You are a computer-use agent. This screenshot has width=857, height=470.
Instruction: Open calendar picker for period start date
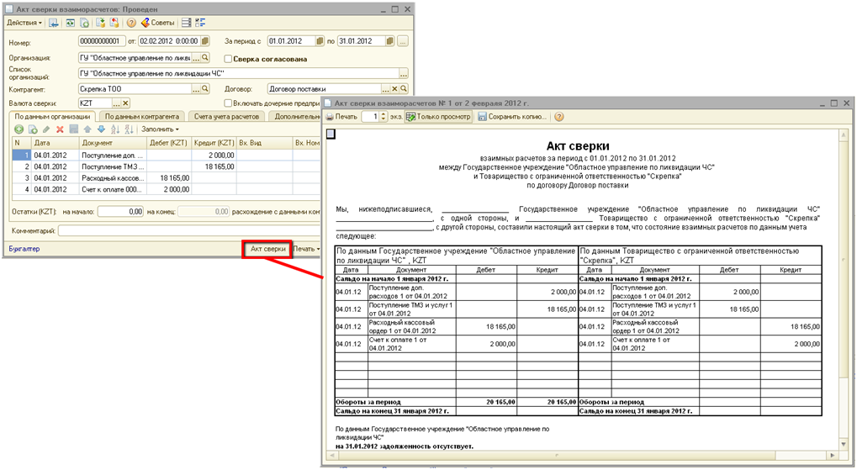coord(320,40)
